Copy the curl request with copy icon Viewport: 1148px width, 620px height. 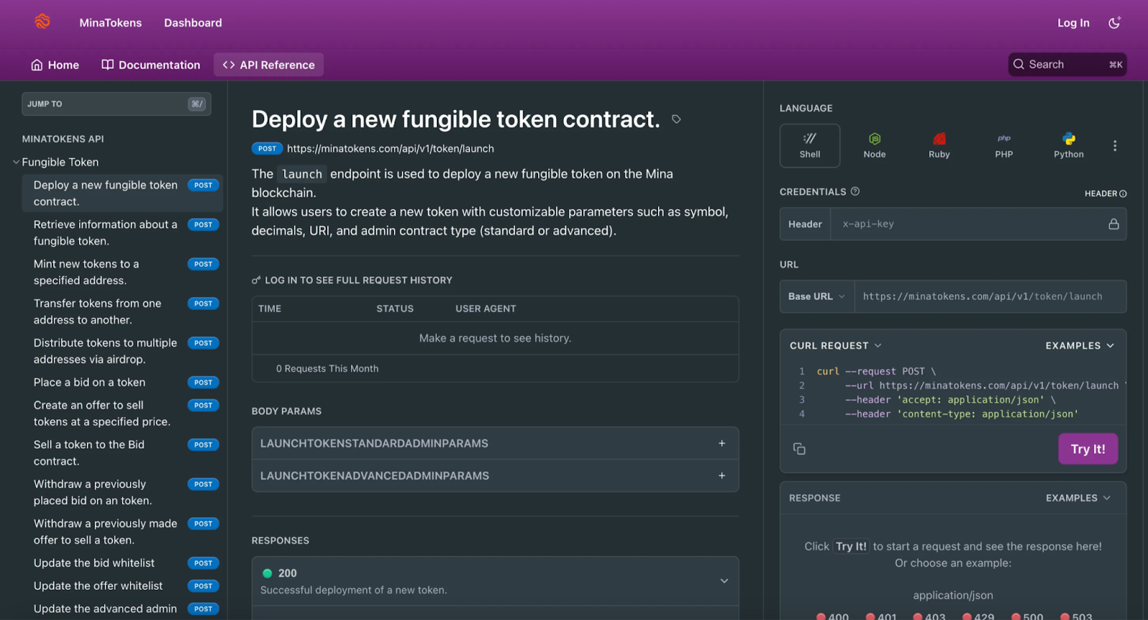799,449
